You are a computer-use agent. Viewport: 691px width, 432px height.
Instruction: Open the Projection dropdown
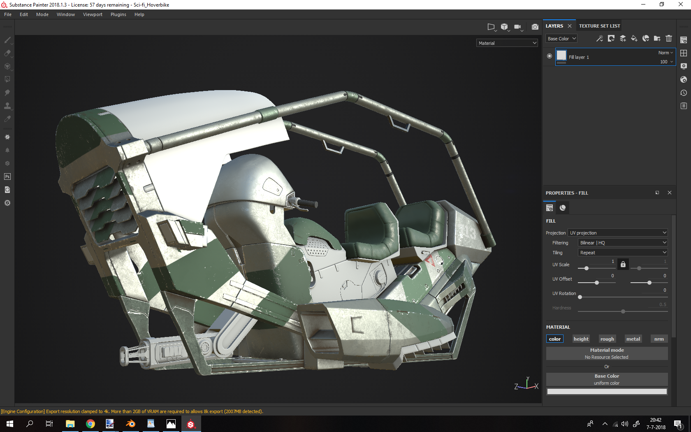pos(617,233)
